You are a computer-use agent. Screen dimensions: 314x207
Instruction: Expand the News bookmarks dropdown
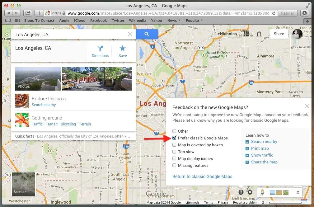click(x=174, y=21)
